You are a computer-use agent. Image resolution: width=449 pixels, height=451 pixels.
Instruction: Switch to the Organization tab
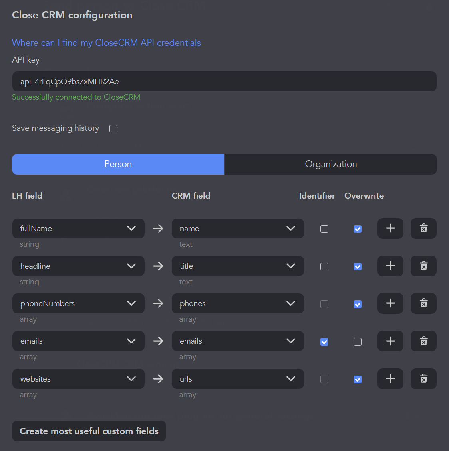coord(331,164)
